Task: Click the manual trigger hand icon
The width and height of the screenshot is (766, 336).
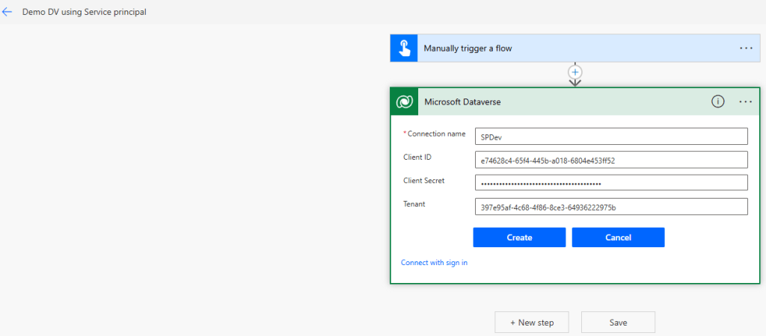Action: [403, 48]
